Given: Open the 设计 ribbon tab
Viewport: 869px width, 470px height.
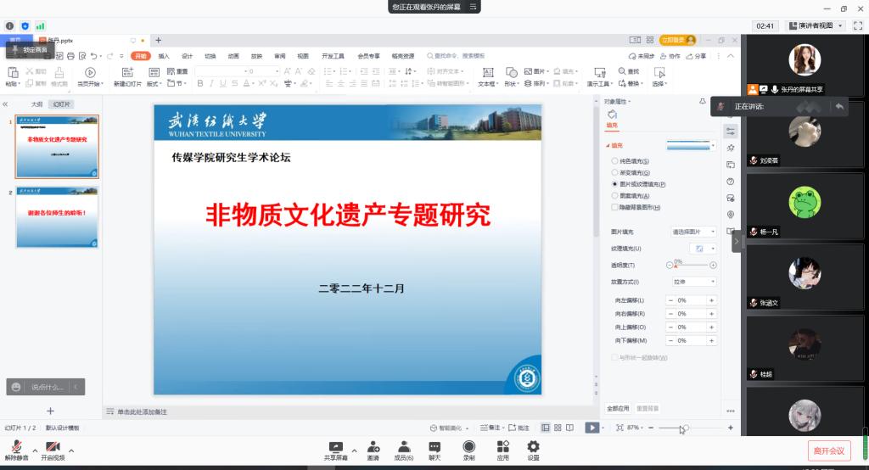Looking at the screenshot, I should click(x=187, y=56).
